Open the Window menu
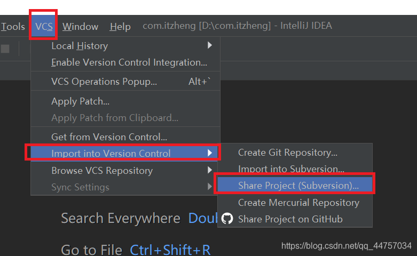The width and height of the screenshot is (417, 256). point(80,27)
